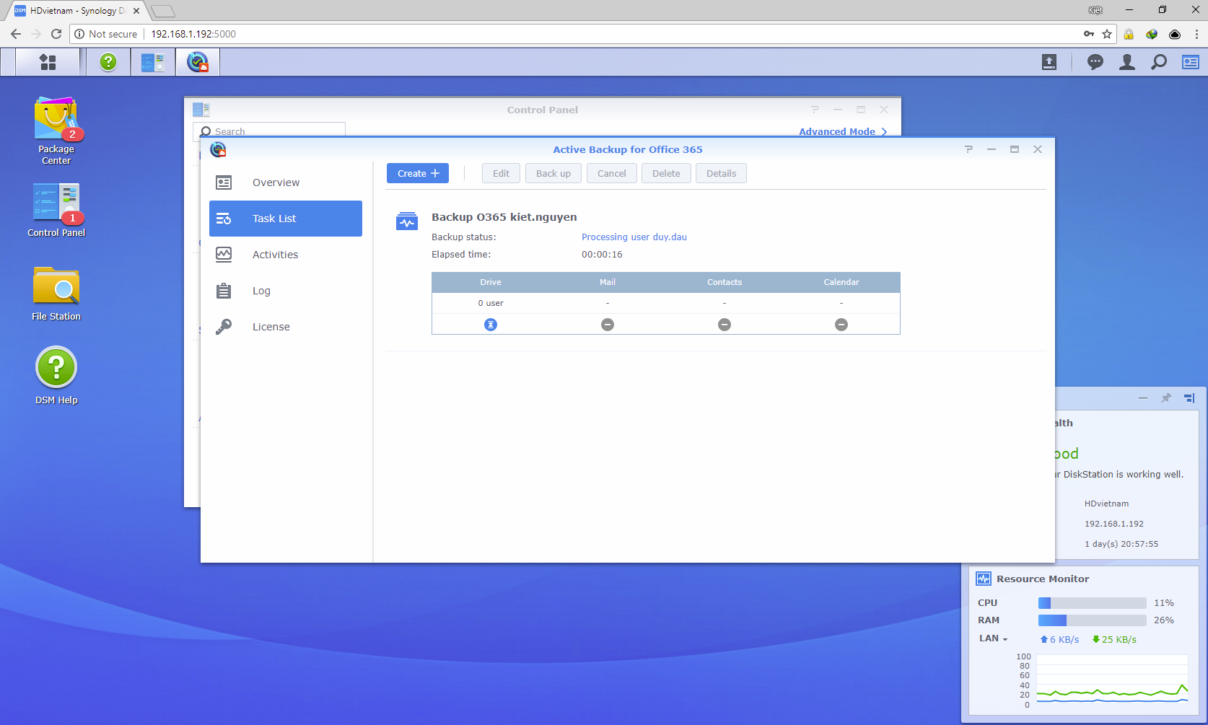The image size is (1208, 725).
Task: Click the Cancel button
Action: click(x=612, y=173)
